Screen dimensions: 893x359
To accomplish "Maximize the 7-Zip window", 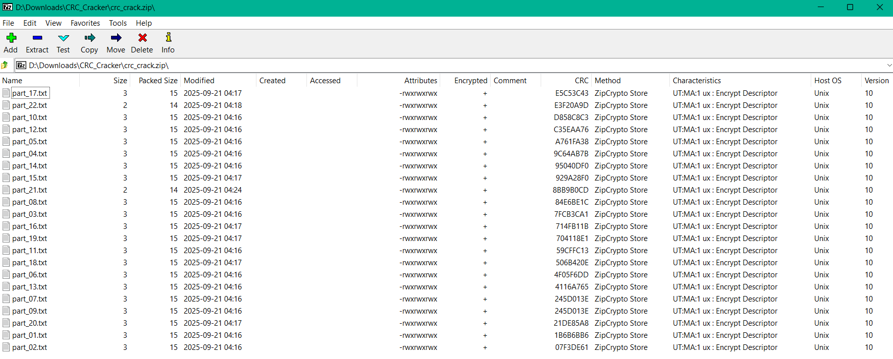I will click(x=850, y=8).
